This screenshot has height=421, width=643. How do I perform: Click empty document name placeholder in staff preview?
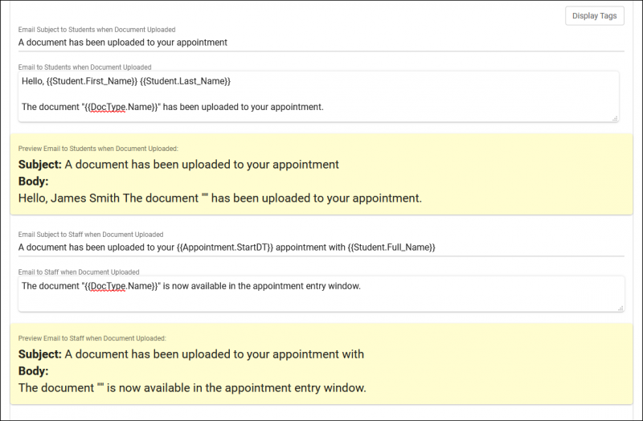(x=100, y=386)
